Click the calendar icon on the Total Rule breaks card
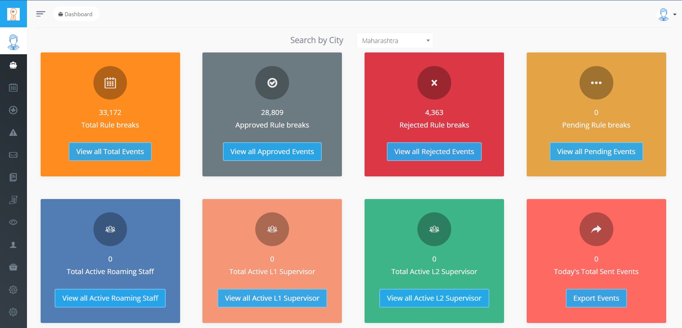The width and height of the screenshot is (682, 328). (x=110, y=83)
